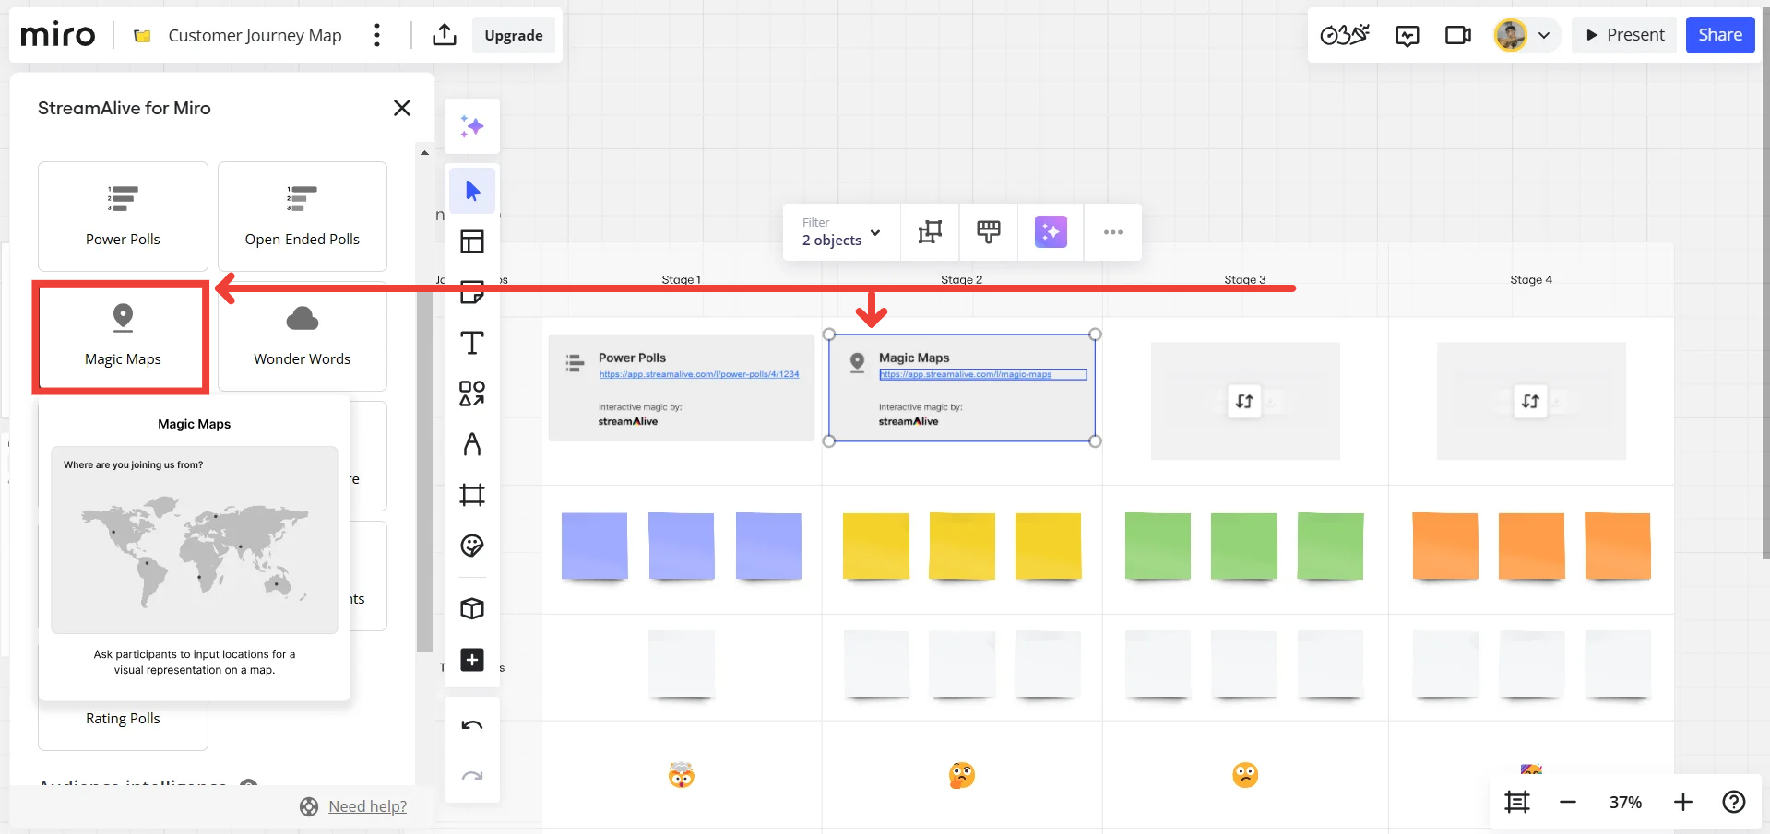Open the reactions and timer collaboration icon

click(1345, 35)
